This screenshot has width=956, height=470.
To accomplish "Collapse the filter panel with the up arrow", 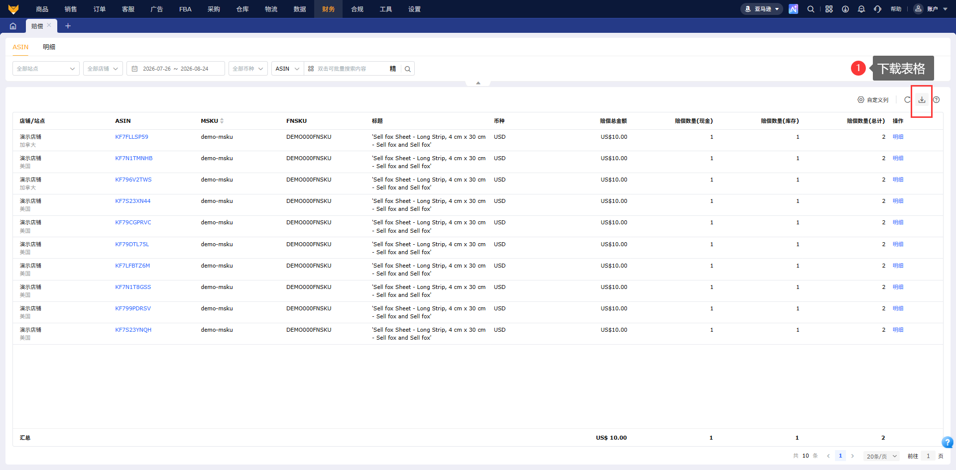I will pyautogui.click(x=478, y=83).
